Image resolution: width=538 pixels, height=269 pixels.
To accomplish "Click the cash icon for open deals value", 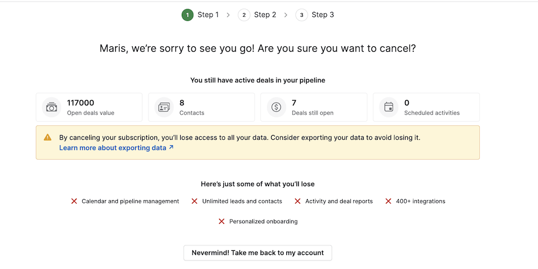I will (x=52, y=108).
